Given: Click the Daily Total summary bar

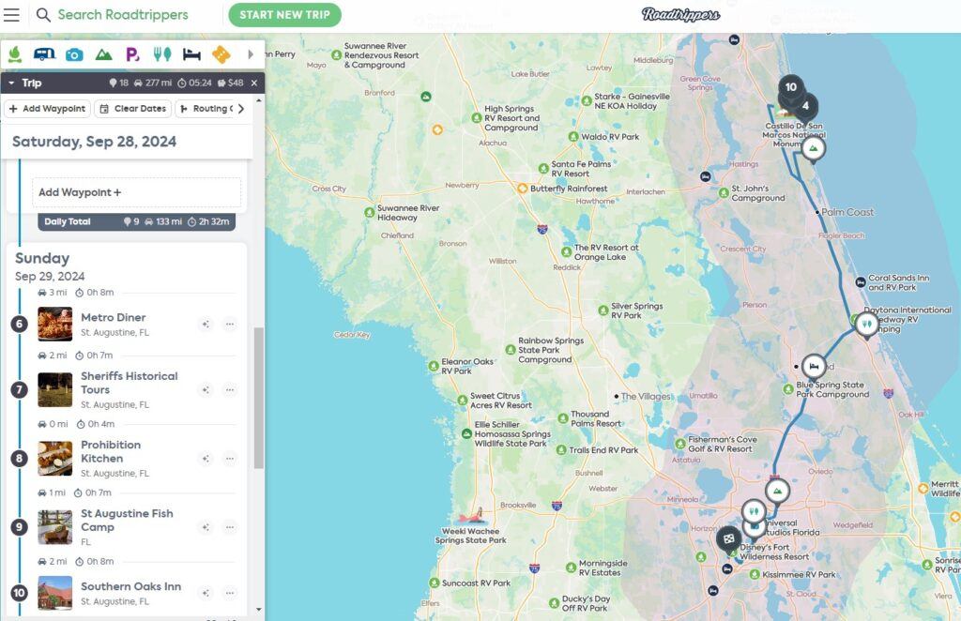Looking at the screenshot, I should [x=136, y=221].
